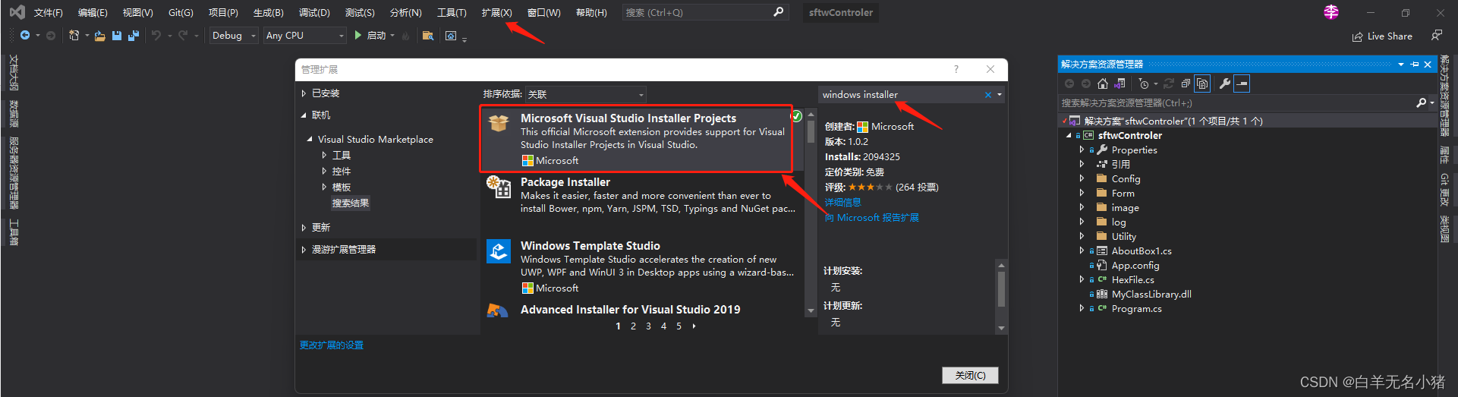Click Collapse All icon in Solution Explorer
The image size is (1458, 397).
click(1186, 83)
